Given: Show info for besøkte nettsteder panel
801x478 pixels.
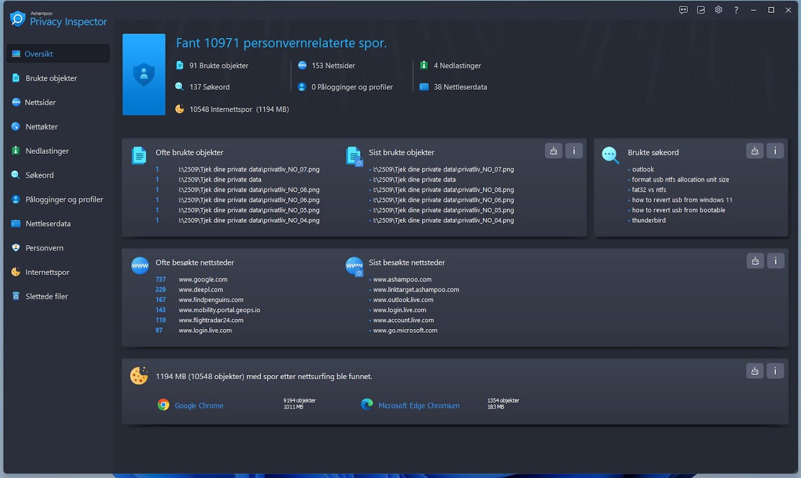Looking at the screenshot, I should tap(775, 261).
